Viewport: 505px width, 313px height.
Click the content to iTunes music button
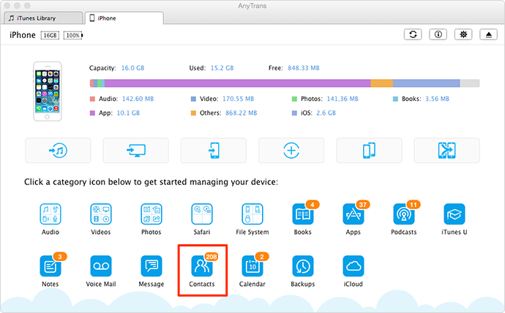click(58, 151)
